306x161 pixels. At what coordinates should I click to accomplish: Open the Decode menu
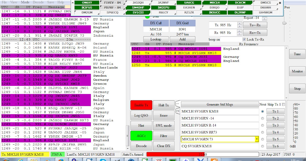tap(38, 2)
